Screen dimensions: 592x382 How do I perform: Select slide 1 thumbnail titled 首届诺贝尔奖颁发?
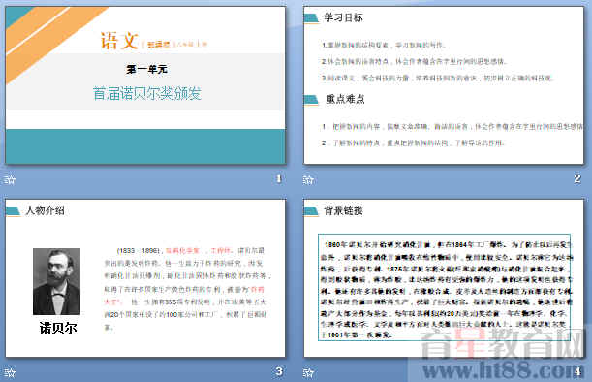(x=145, y=85)
